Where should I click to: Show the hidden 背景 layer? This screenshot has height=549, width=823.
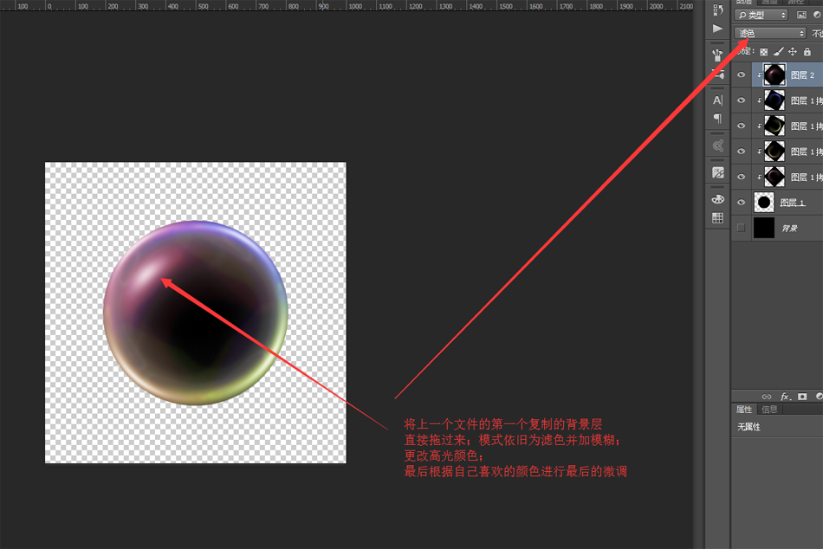(741, 228)
